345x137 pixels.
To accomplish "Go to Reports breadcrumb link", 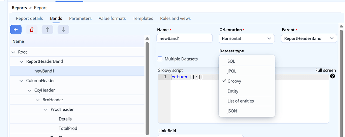I will 19,8.
